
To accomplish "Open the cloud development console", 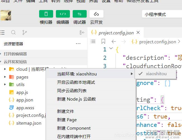I will (96, 14).
